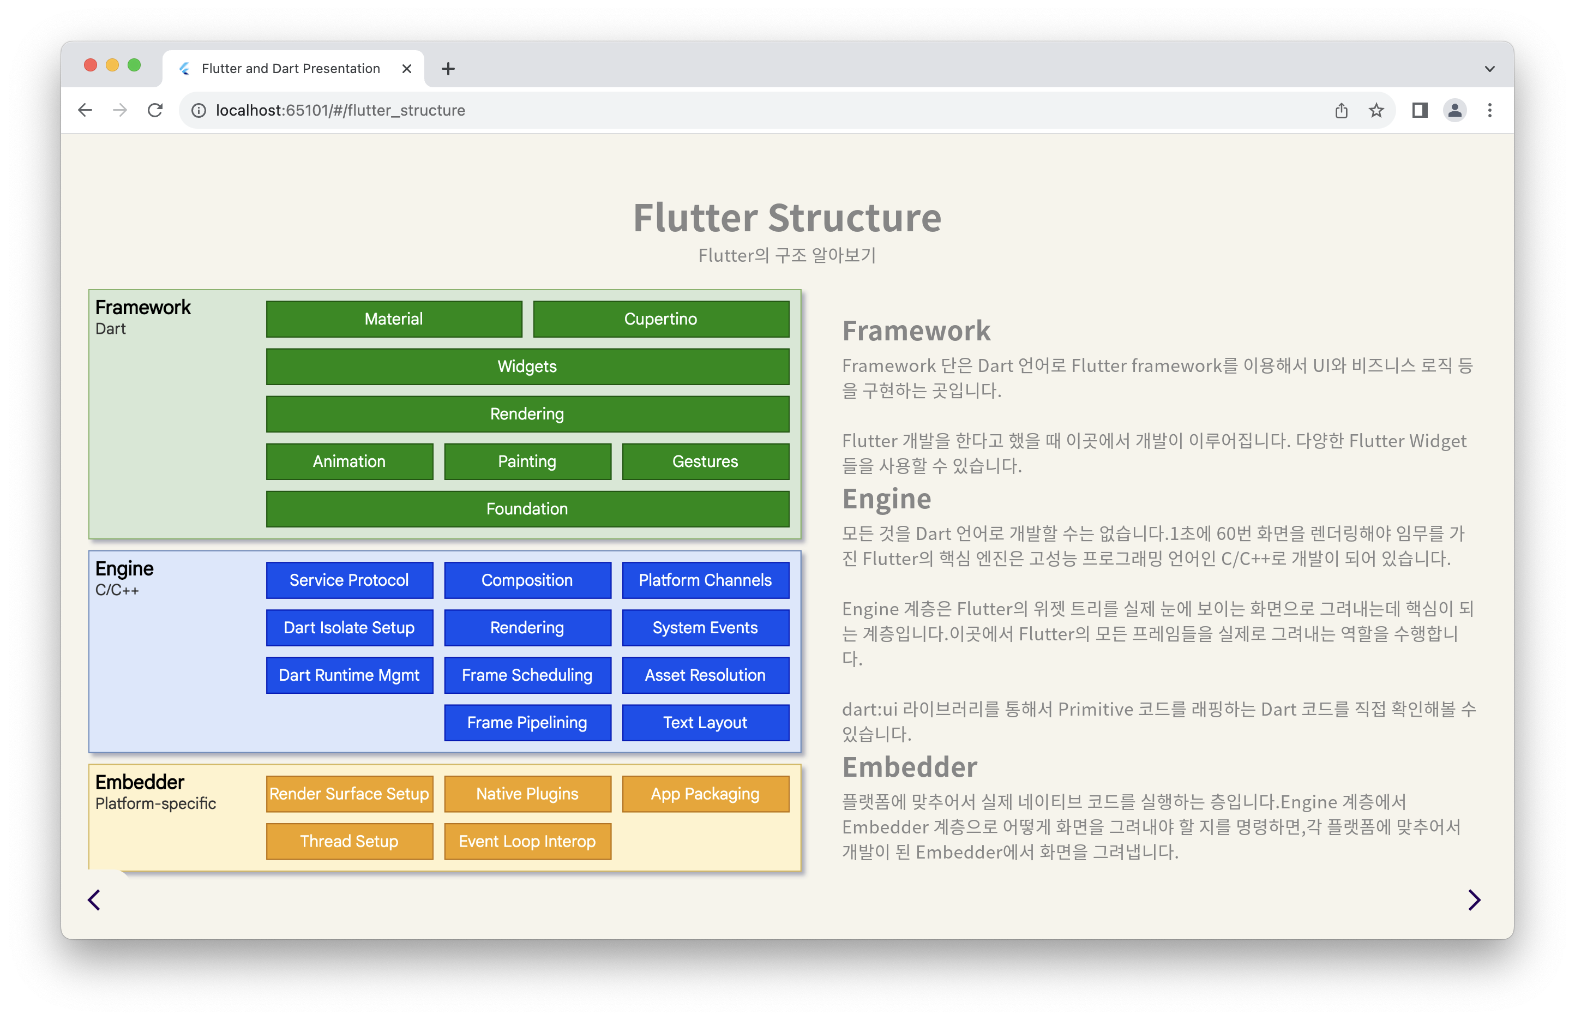Go forward in browser history

tap(120, 110)
